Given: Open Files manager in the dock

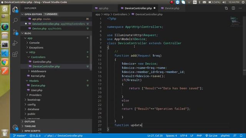Looking at the screenshot, I should pyautogui.click(x=5, y=36).
